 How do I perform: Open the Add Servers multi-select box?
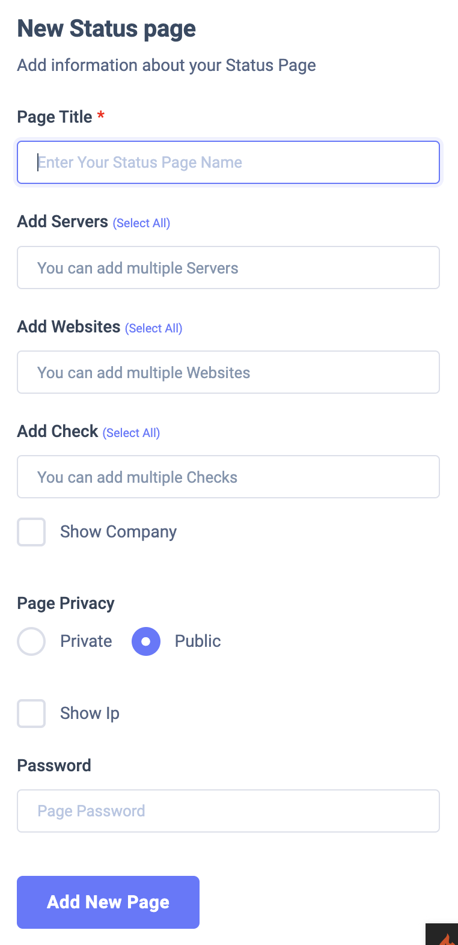[x=228, y=268]
